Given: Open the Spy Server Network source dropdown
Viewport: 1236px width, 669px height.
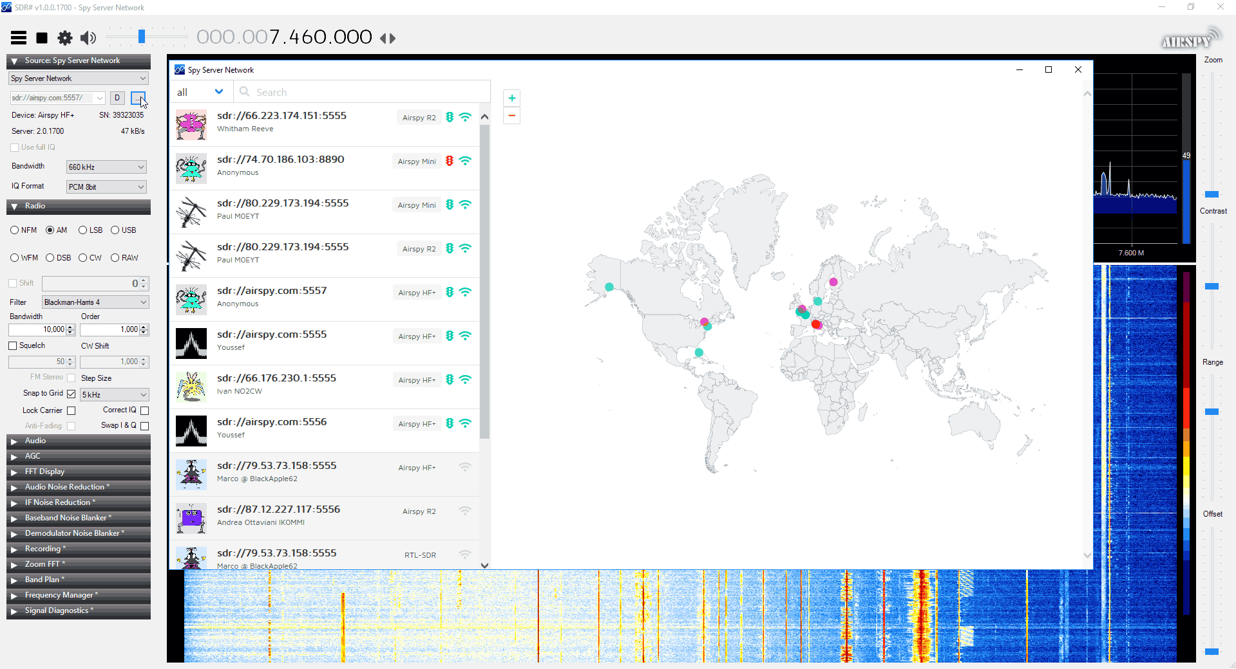Looking at the screenshot, I should click(x=79, y=78).
